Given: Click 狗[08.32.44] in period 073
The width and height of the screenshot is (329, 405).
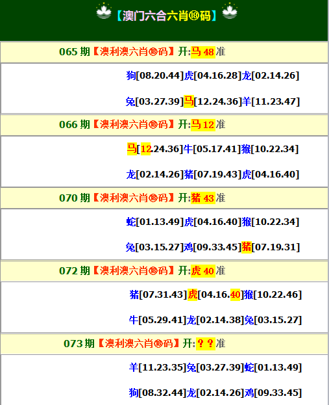Looking at the screenshot, I should tap(158, 393).
